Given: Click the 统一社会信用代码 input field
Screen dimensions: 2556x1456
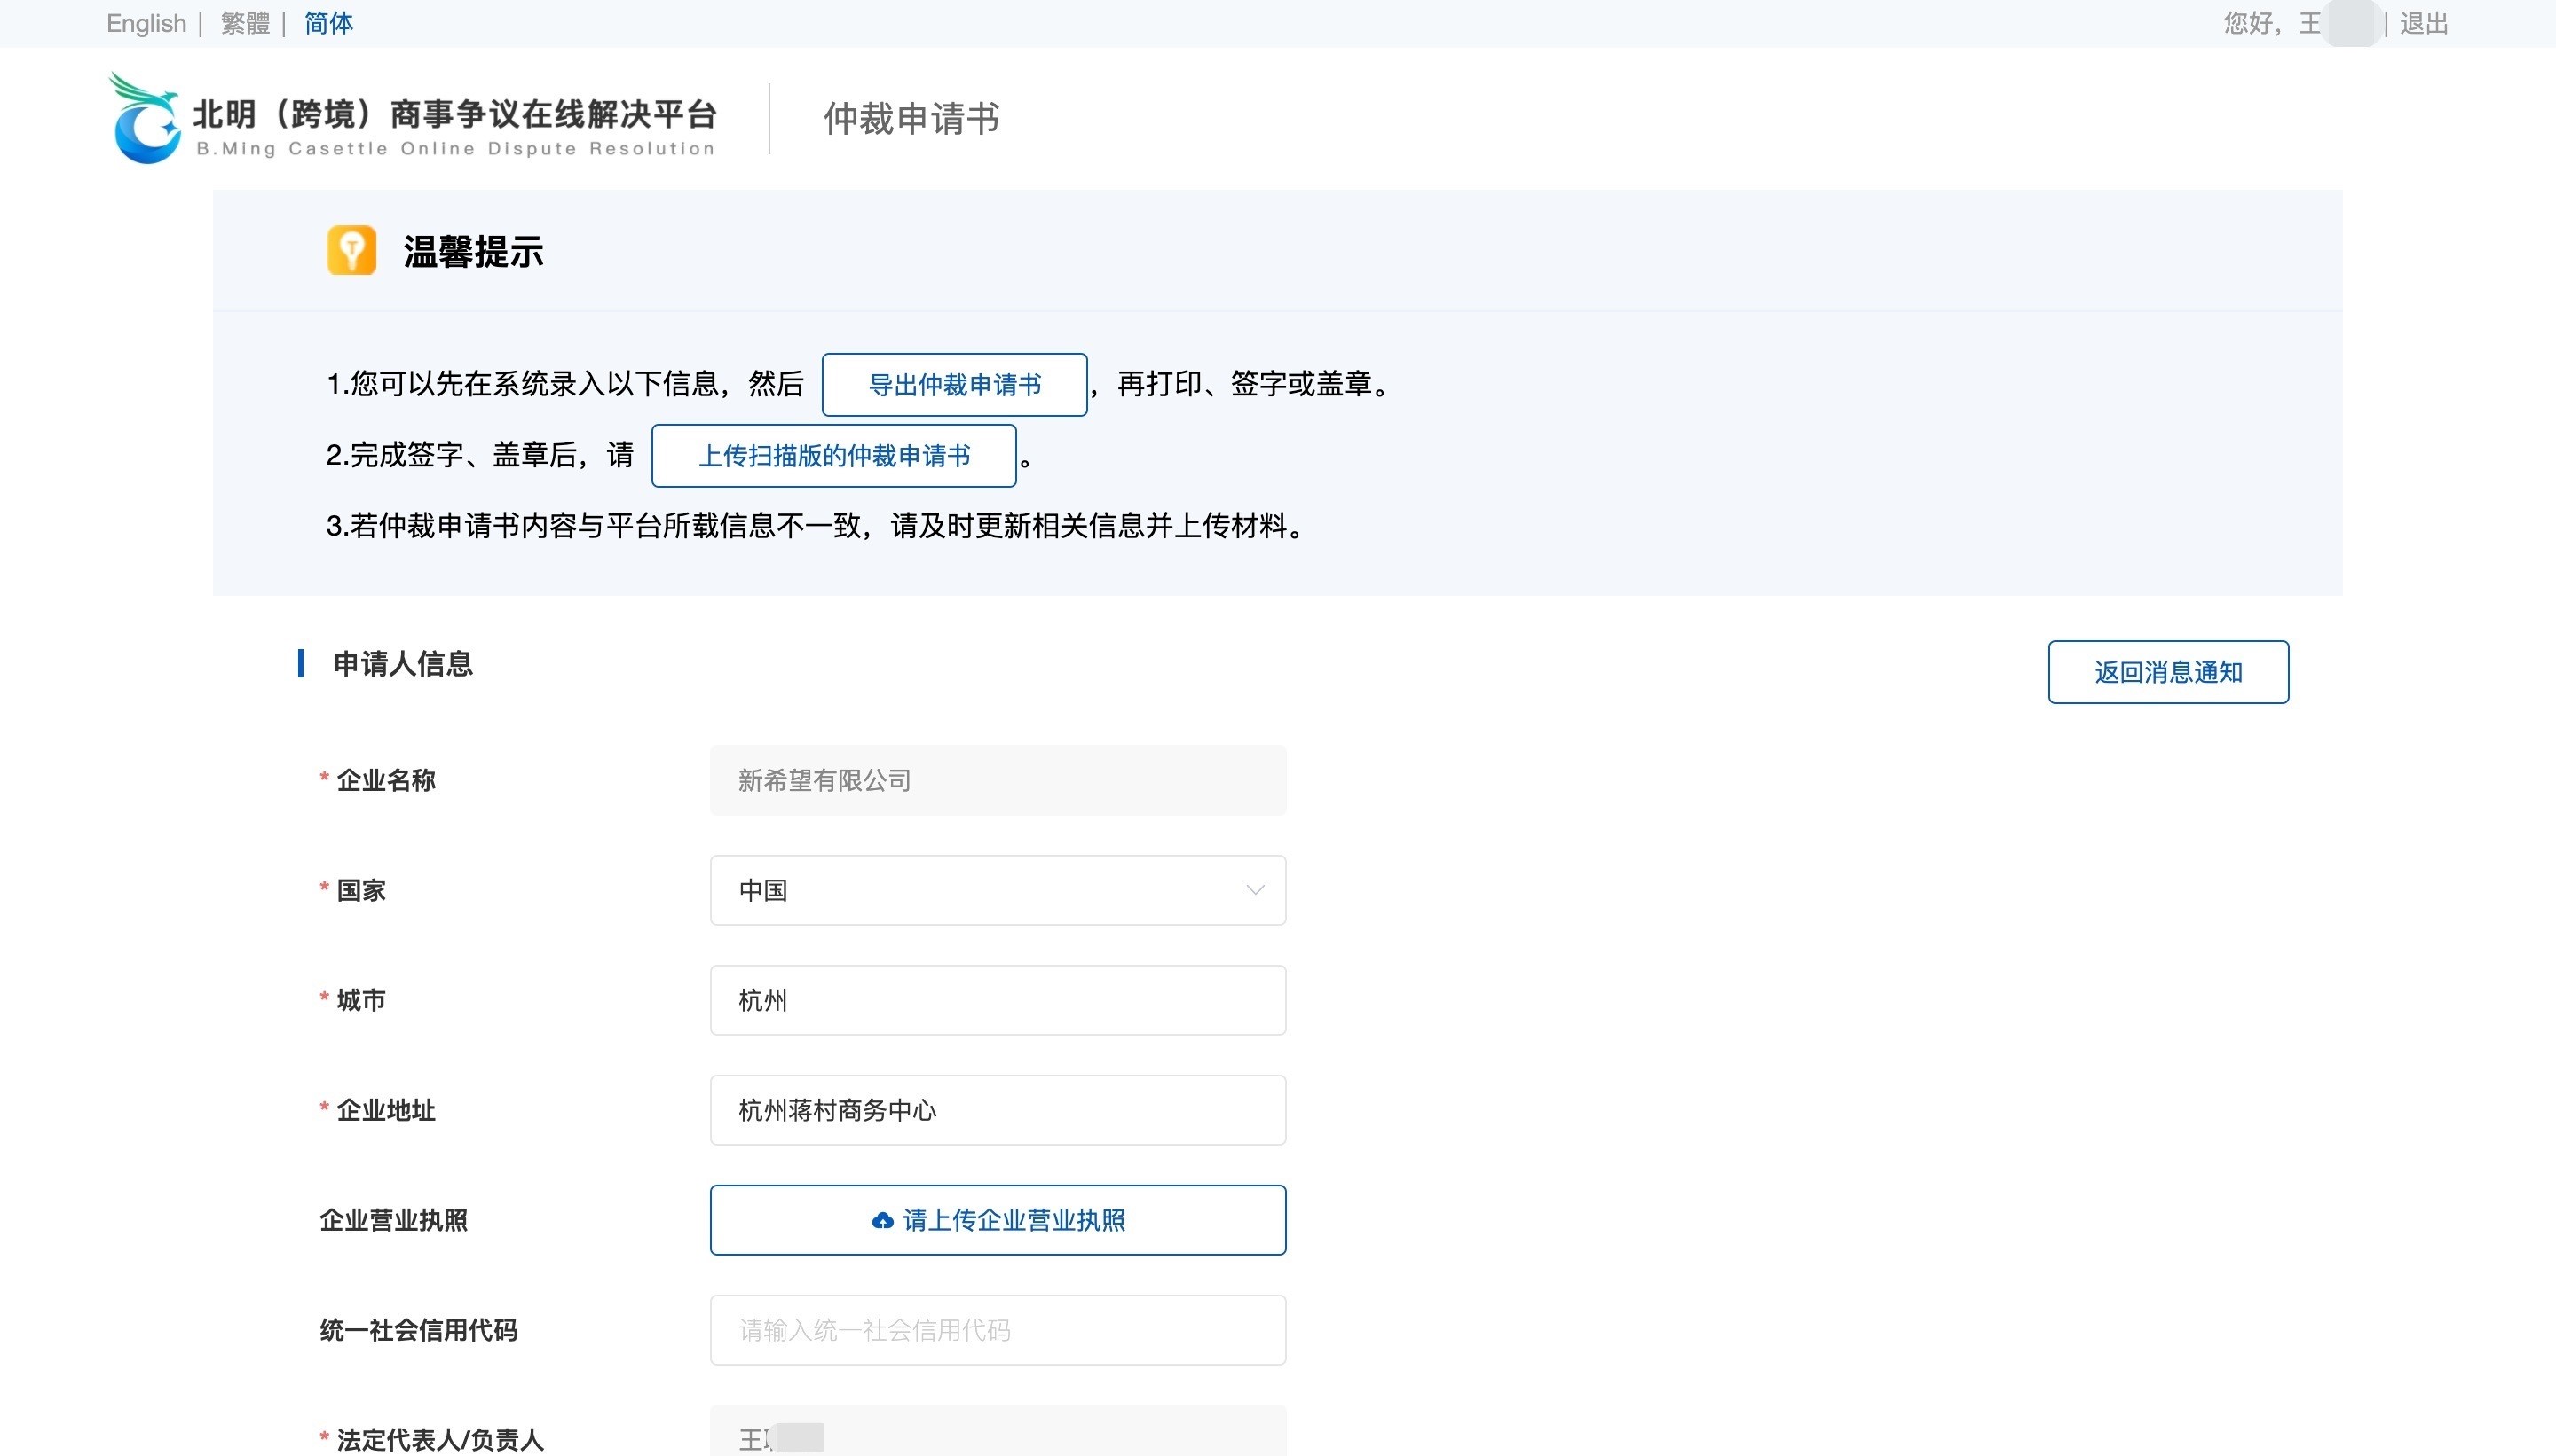Looking at the screenshot, I should click(997, 1330).
